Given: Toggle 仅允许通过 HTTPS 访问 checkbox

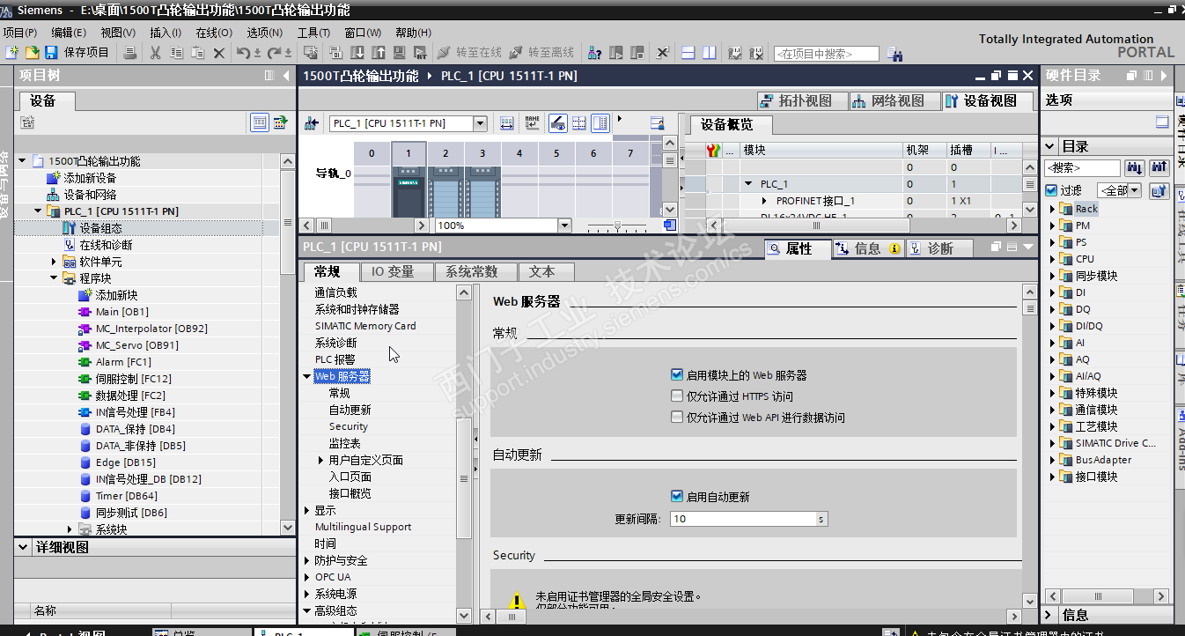Looking at the screenshot, I should tap(677, 396).
